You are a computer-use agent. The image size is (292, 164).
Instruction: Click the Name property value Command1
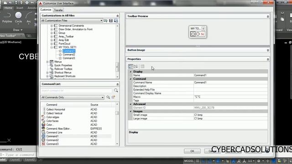[x=230, y=75]
